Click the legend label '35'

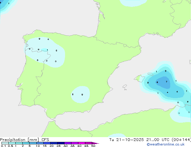tap(73, 146)
